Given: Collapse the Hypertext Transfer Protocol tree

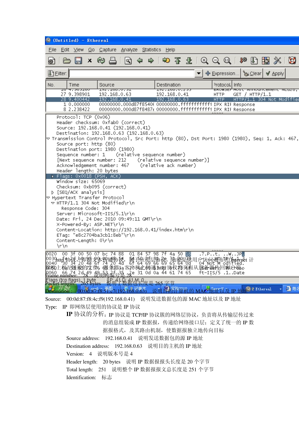Looking at the screenshot, I should (48, 198).
